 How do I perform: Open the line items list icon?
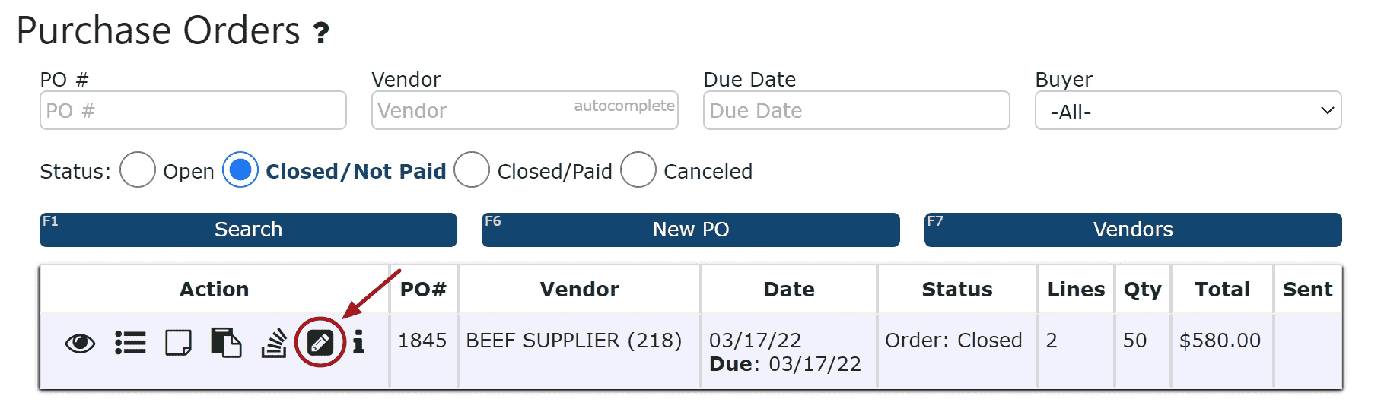click(x=130, y=343)
